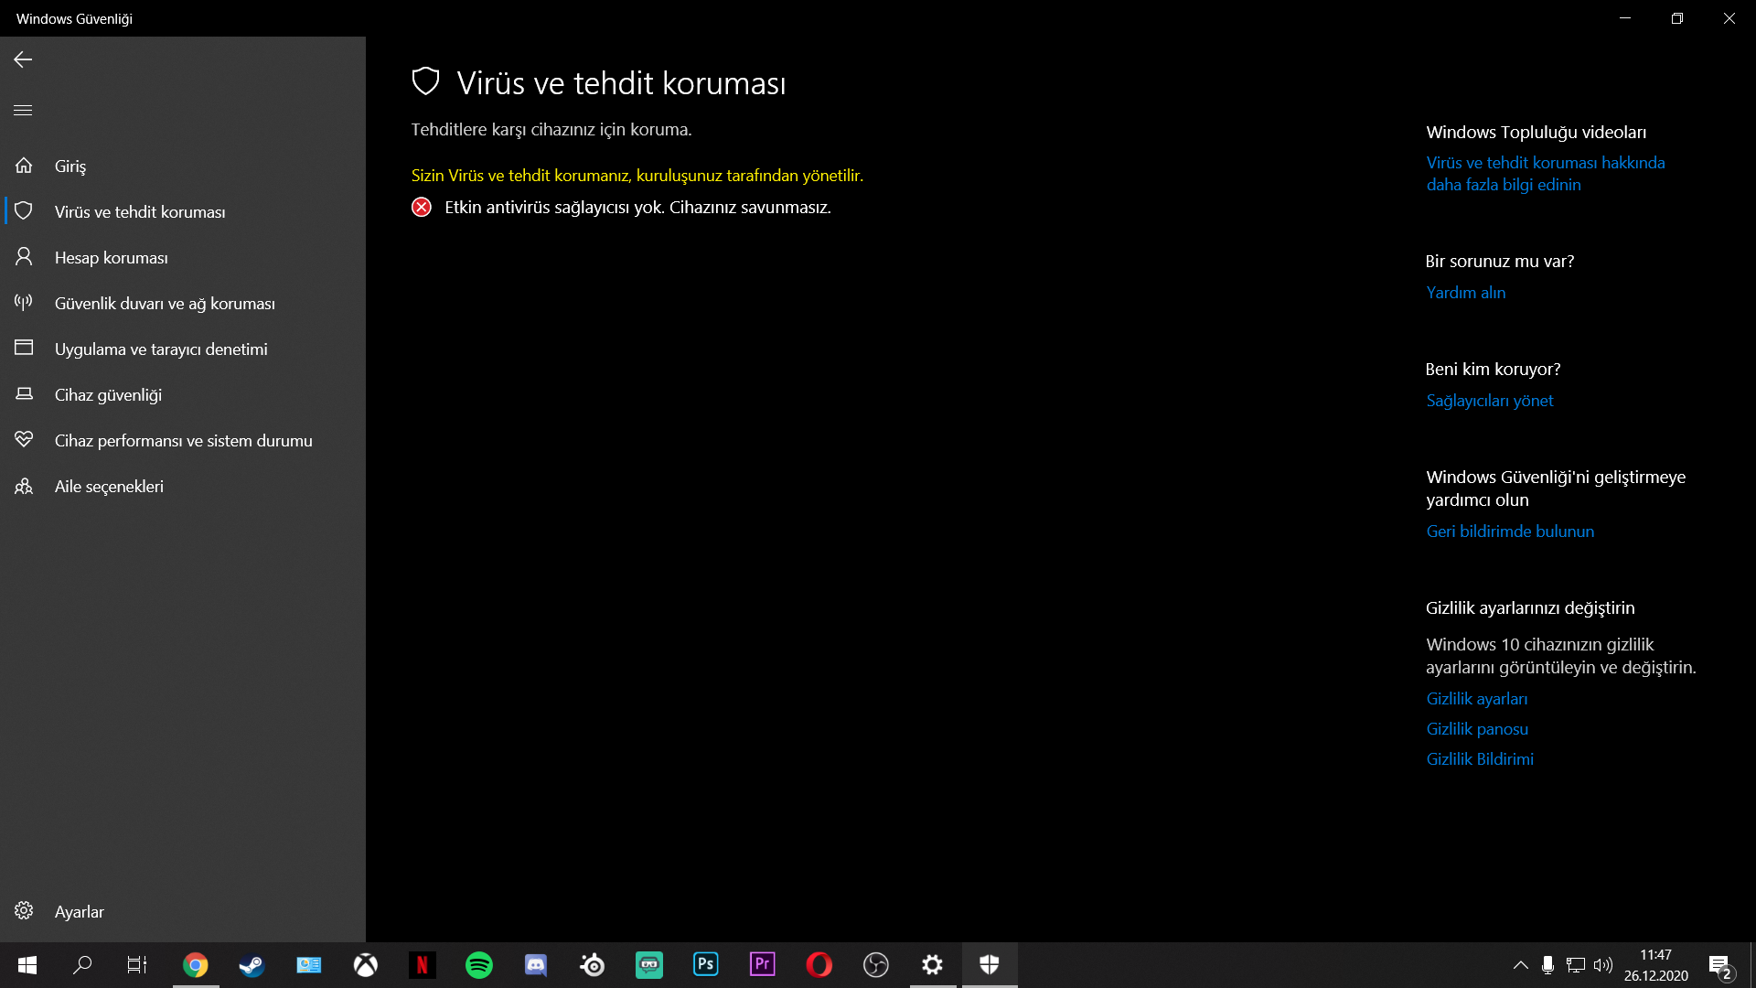The width and height of the screenshot is (1756, 988).
Task: Click Sağlayıcıları yönet link
Action: click(x=1489, y=401)
